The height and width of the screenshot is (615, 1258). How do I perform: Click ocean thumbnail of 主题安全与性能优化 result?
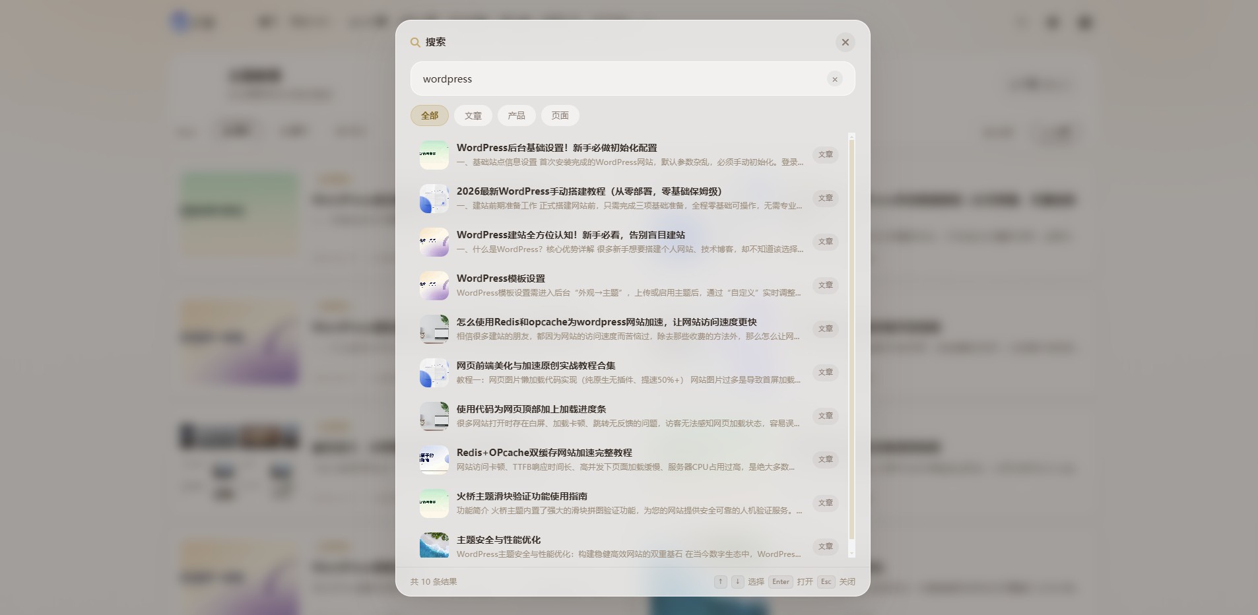[434, 546]
